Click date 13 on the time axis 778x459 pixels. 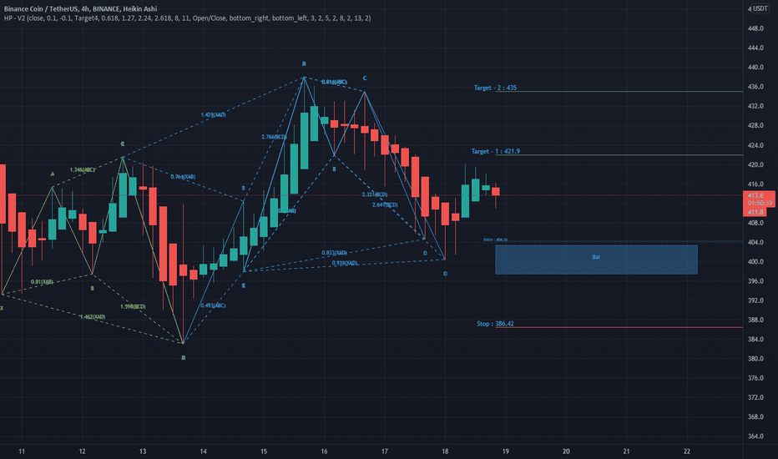(x=143, y=451)
